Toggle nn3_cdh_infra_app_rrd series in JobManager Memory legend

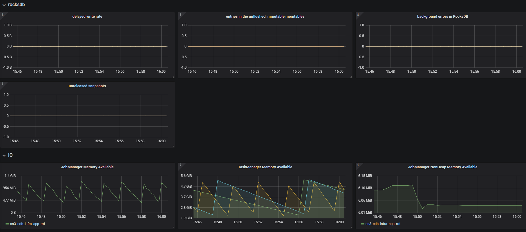pos(27,224)
